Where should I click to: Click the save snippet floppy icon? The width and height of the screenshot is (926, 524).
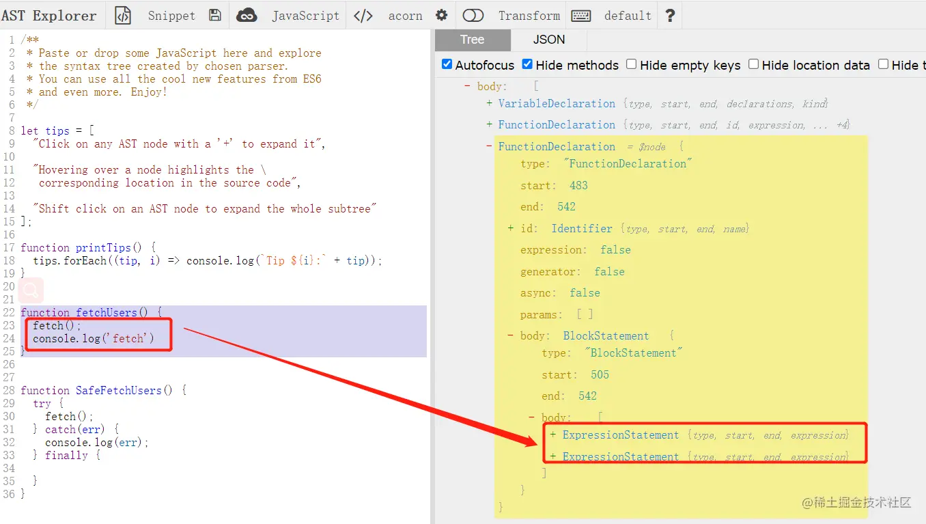tap(215, 15)
